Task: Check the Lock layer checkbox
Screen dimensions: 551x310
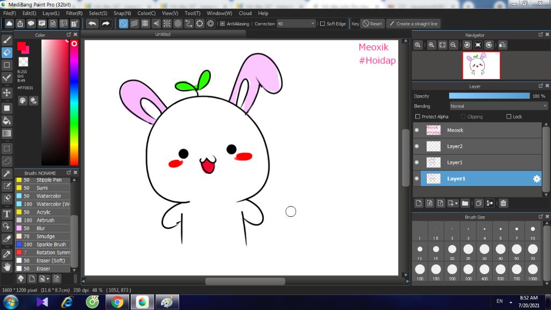Action: click(x=509, y=117)
